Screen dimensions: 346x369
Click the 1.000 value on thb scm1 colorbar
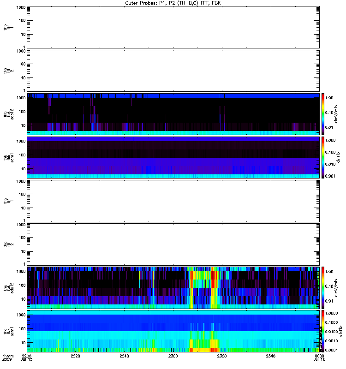point(330,140)
